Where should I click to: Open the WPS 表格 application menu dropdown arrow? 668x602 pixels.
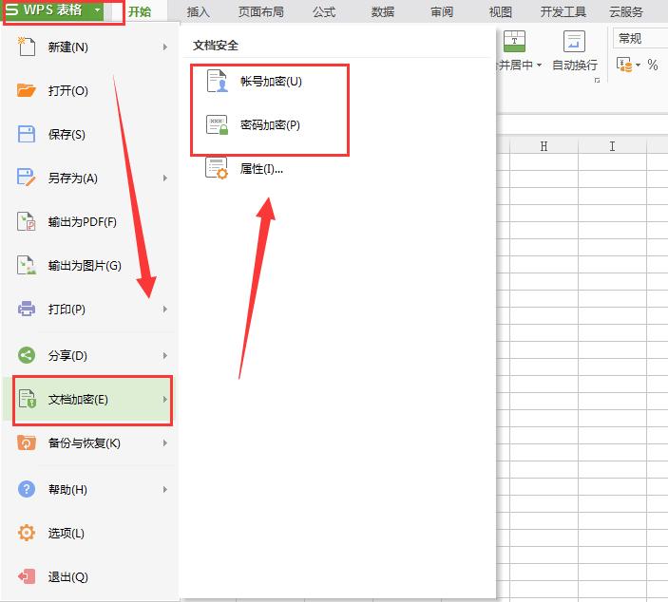(98, 9)
